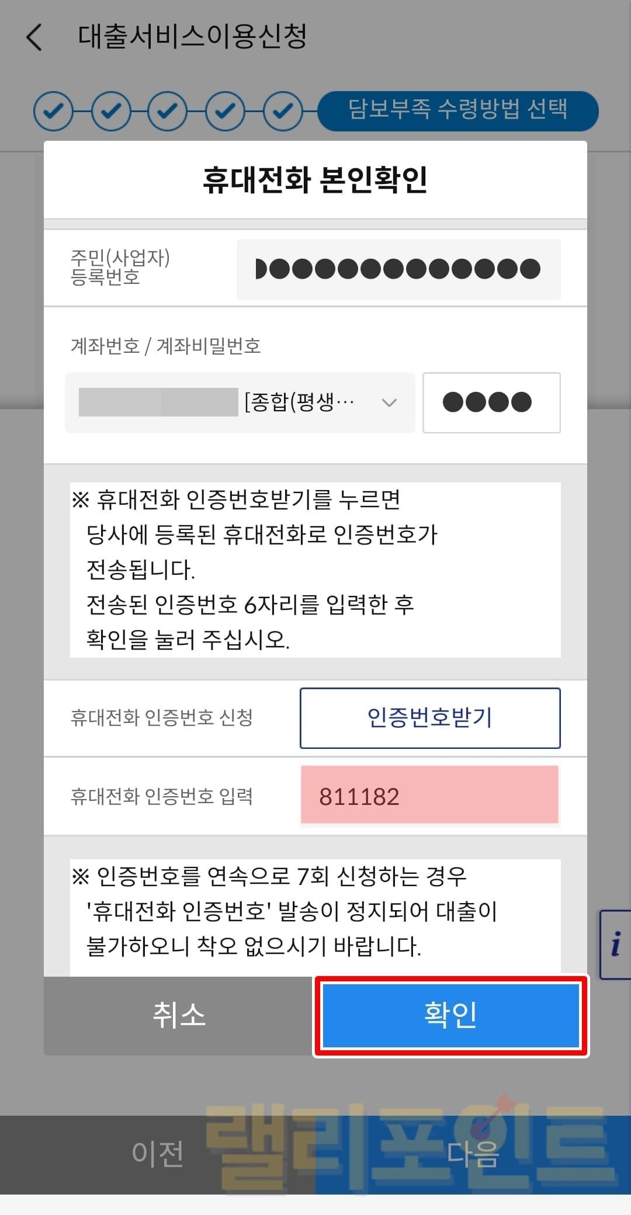Image resolution: width=631 pixels, height=1215 pixels.
Task: Click the 휴대전화 본인확인 dialog title
Action: tap(315, 179)
